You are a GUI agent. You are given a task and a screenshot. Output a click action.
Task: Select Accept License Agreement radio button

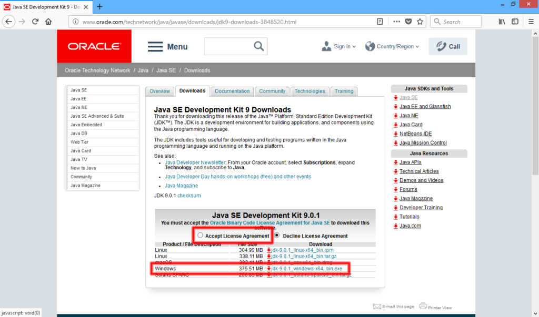[x=200, y=236]
